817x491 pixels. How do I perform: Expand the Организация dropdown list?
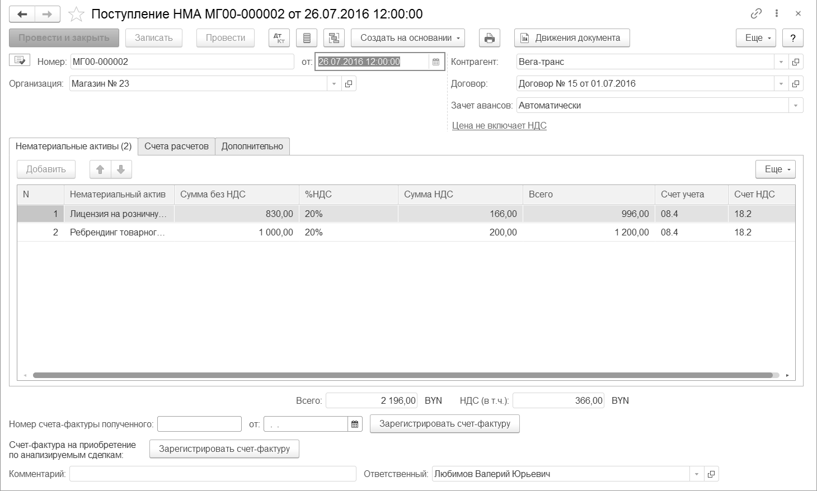334,84
